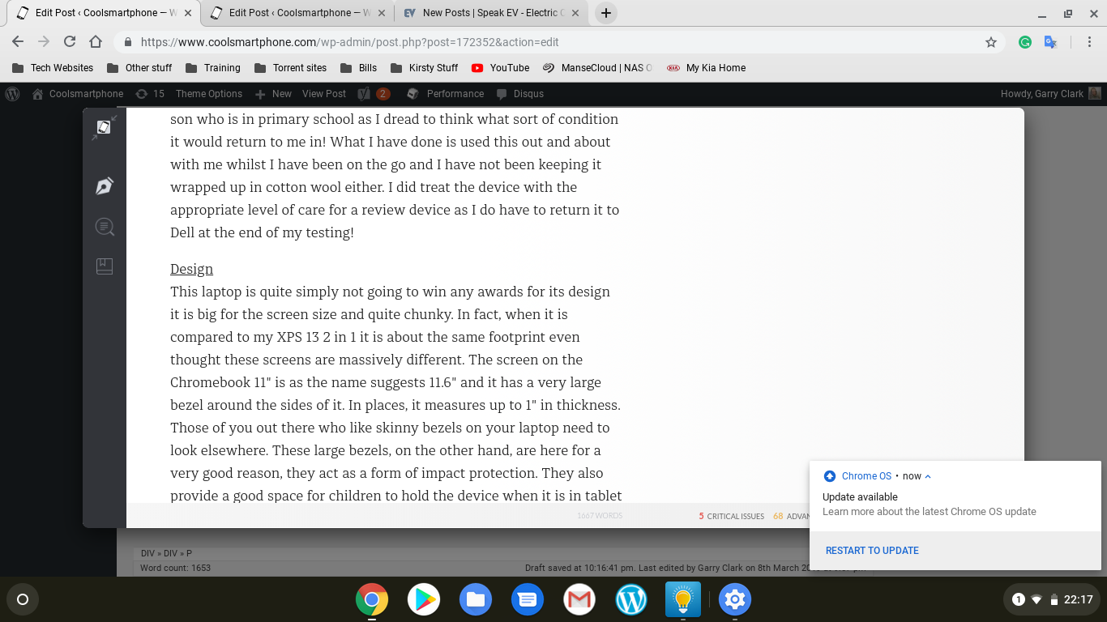Image resolution: width=1107 pixels, height=622 pixels.
Task: Open Chrome's three-dot menu
Action: click(1090, 42)
